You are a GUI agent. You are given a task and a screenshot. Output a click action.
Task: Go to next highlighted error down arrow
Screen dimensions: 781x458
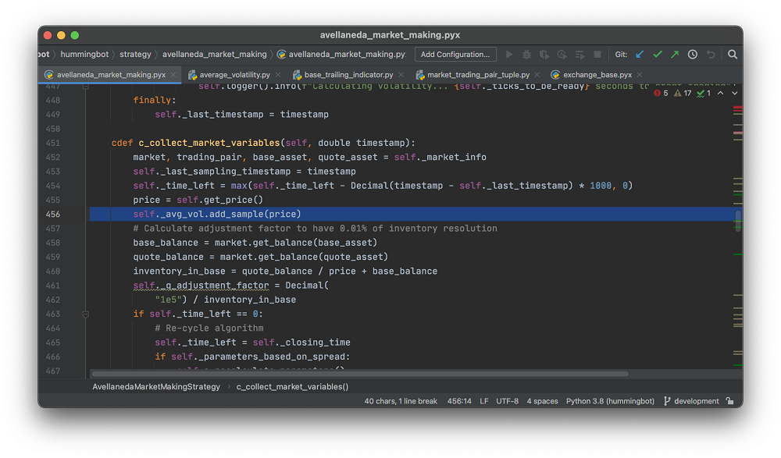click(734, 93)
